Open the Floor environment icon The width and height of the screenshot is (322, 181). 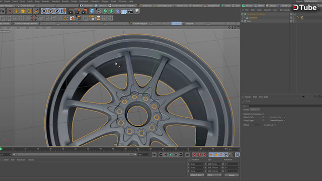[124, 11]
